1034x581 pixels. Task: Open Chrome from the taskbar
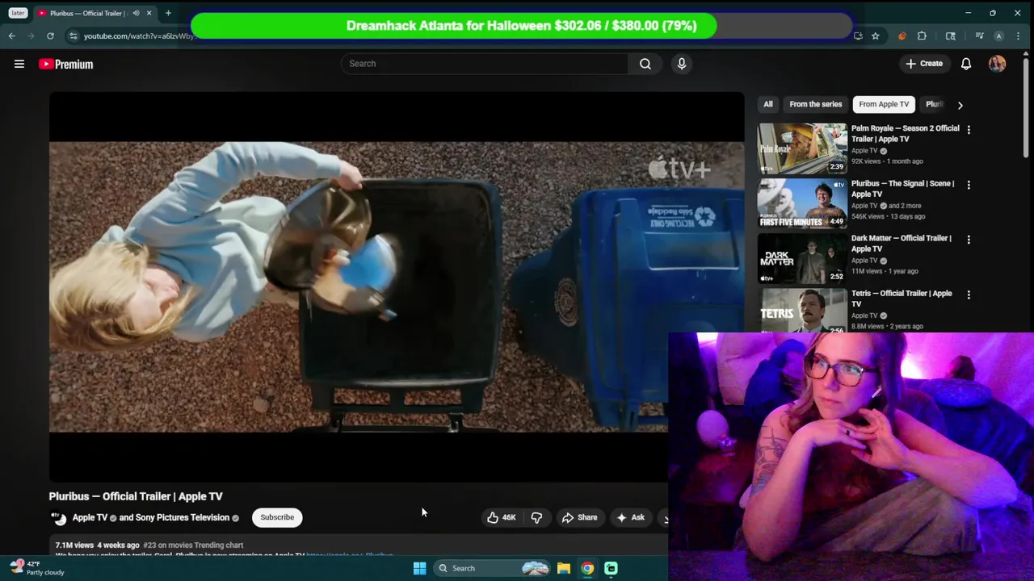click(587, 568)
